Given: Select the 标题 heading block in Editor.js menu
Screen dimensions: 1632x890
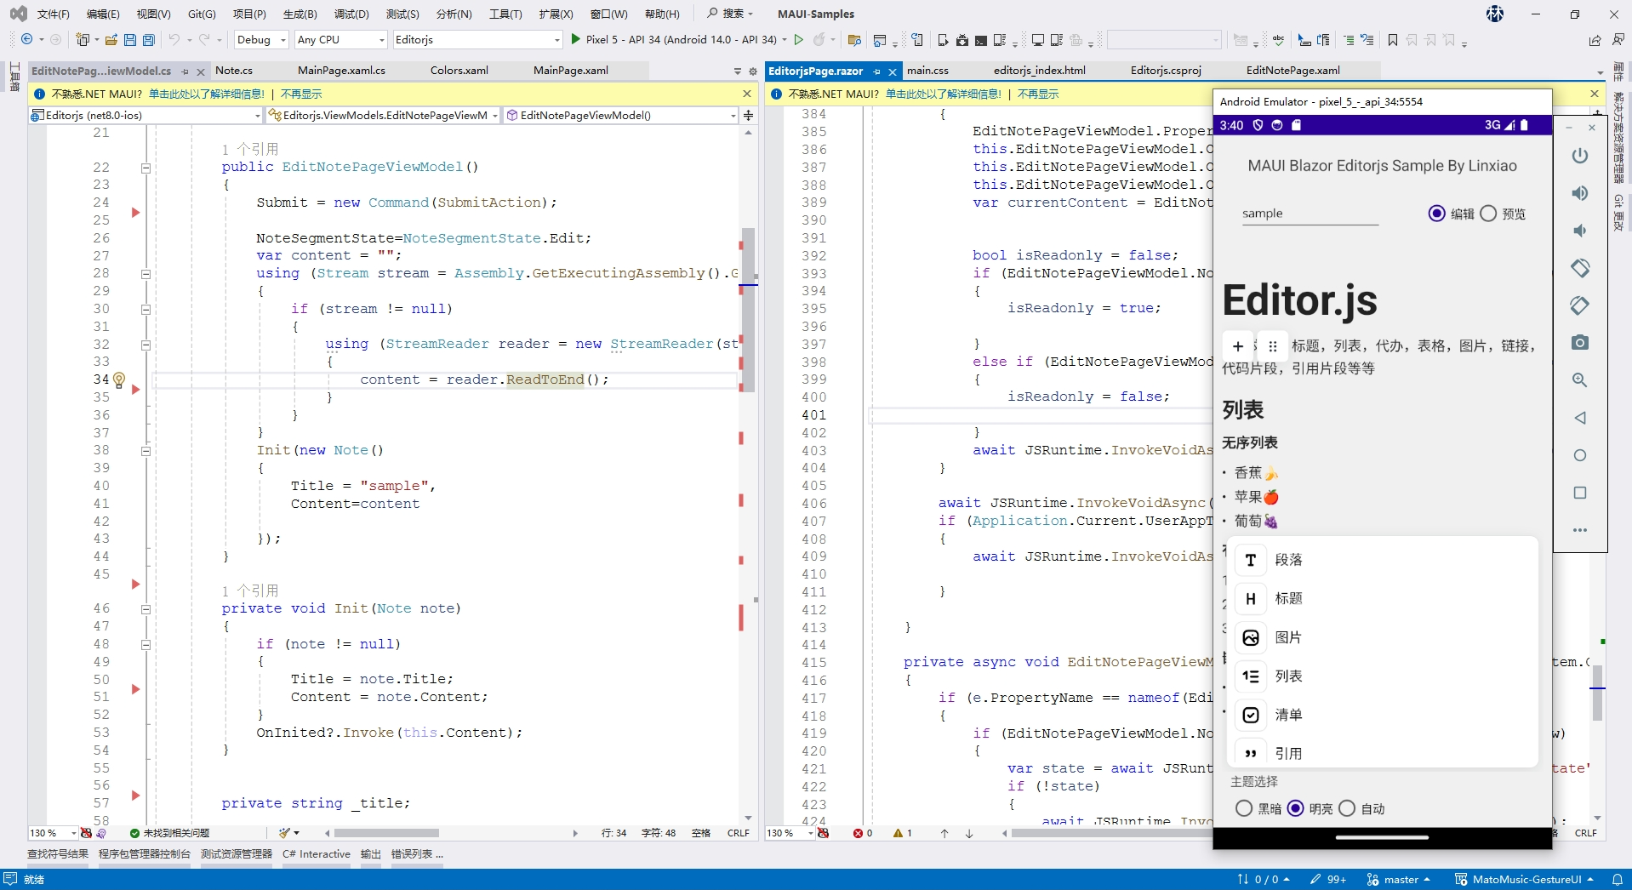Looking at the screenshot, I should 1287,598.
